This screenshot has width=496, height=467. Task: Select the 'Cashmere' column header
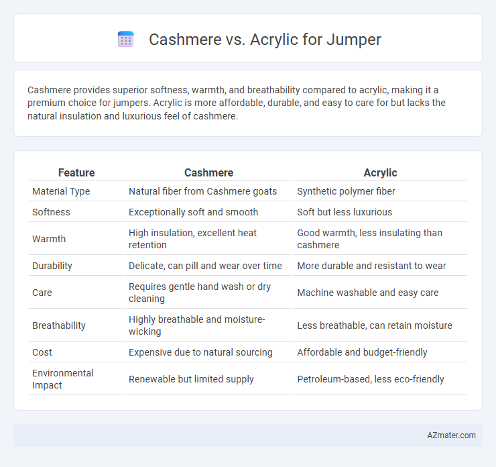[x=208, y=172]
